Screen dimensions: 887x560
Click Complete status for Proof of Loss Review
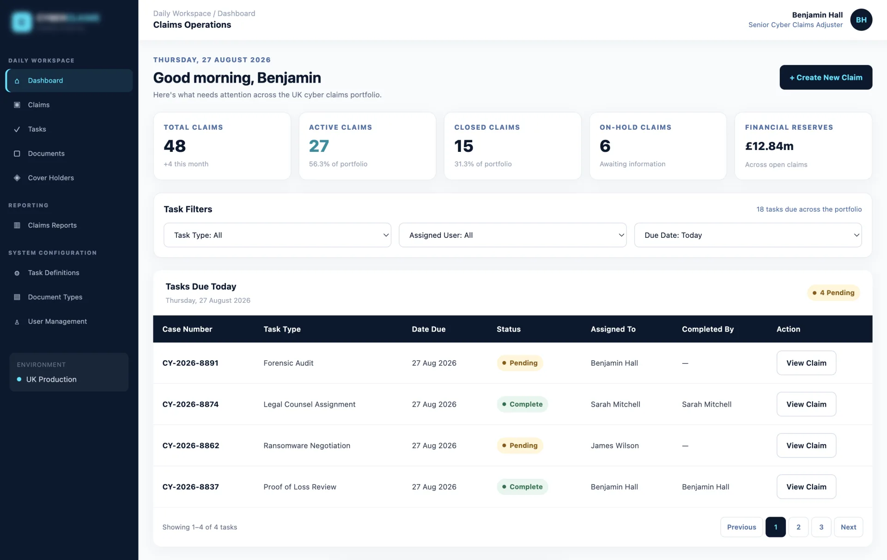pyautogui.click(x=522, y=487)
